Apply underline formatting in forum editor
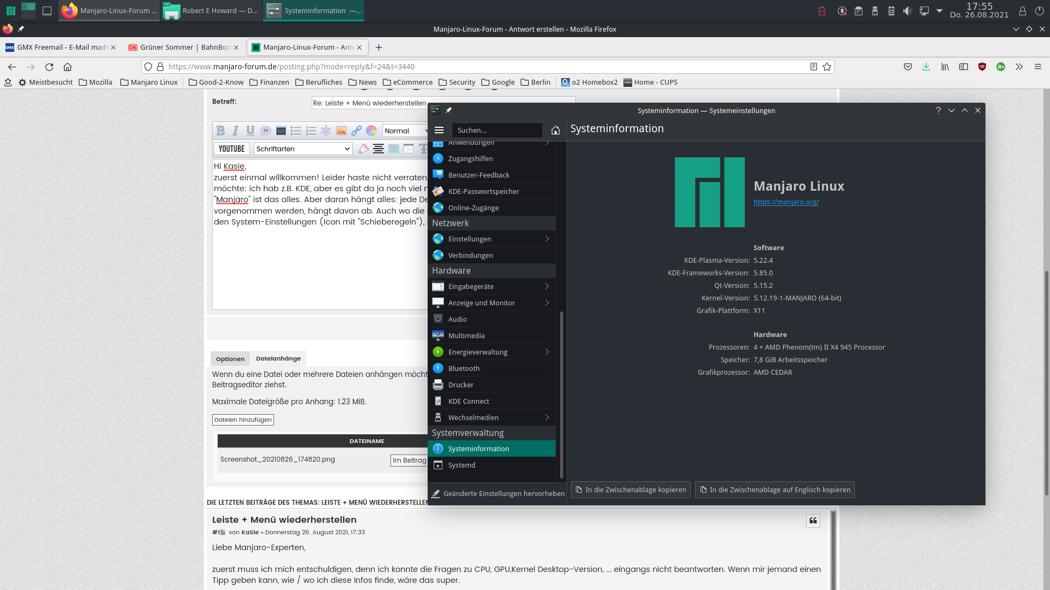 [x=250, y=131]
